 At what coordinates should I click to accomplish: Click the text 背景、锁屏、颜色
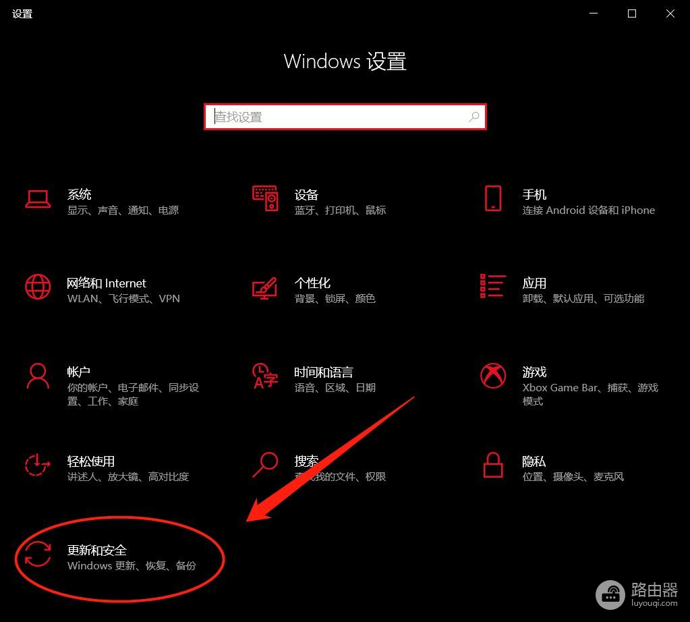tap(335, 299)
